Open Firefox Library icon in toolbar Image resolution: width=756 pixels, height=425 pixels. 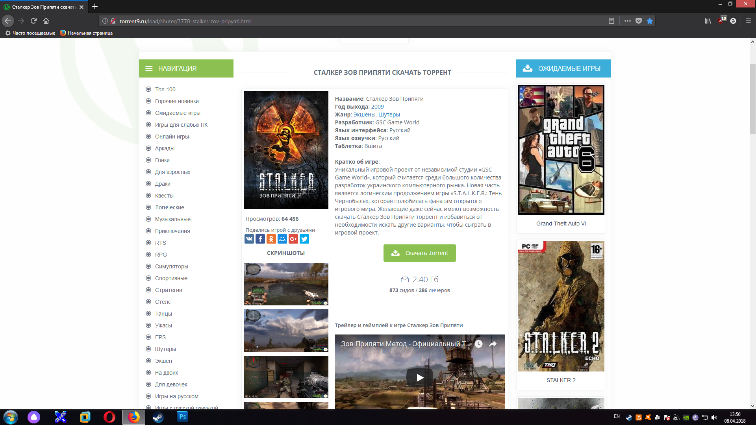click(708, 21)
